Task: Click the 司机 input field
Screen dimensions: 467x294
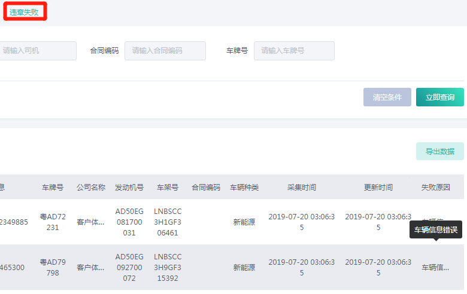Action: click(37, 51)
